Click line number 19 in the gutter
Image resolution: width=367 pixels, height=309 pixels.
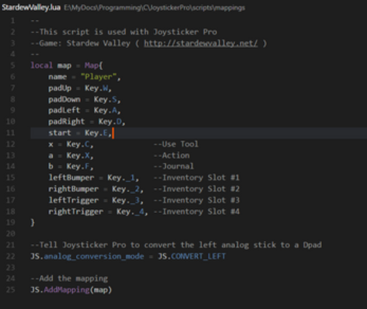10,222
